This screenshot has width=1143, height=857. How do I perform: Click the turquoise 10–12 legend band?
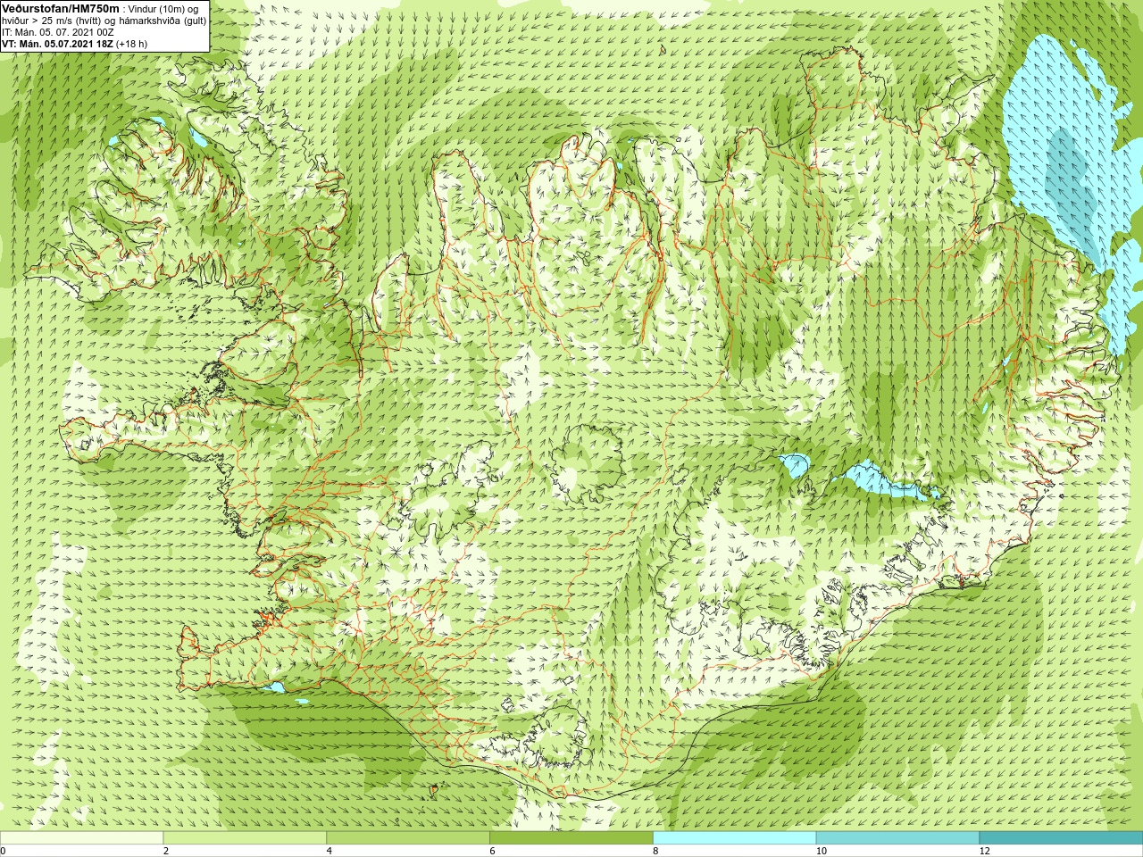point(897,838)
